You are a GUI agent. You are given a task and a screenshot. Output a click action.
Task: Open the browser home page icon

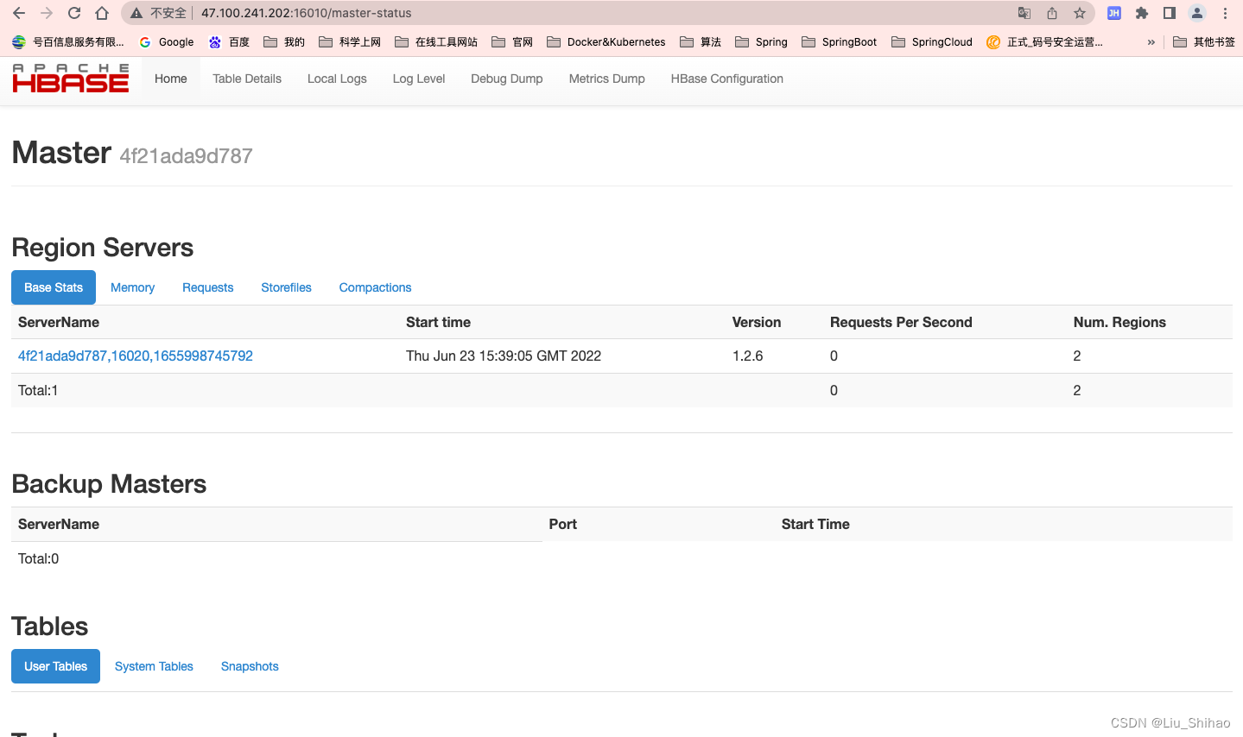coord(102,13)
